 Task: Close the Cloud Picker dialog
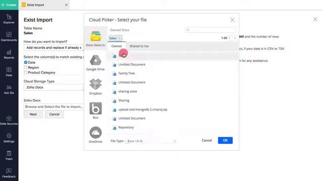point(232,20)
